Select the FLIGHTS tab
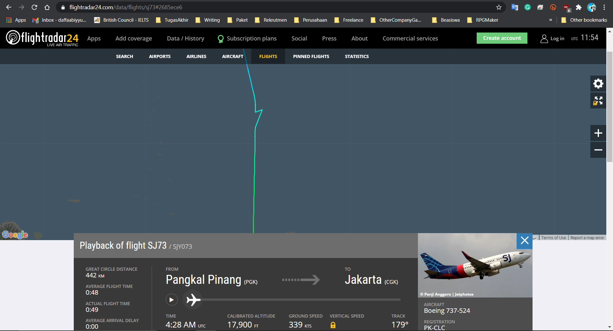Viewport: 613px width, 331px height. pos(268,56)
